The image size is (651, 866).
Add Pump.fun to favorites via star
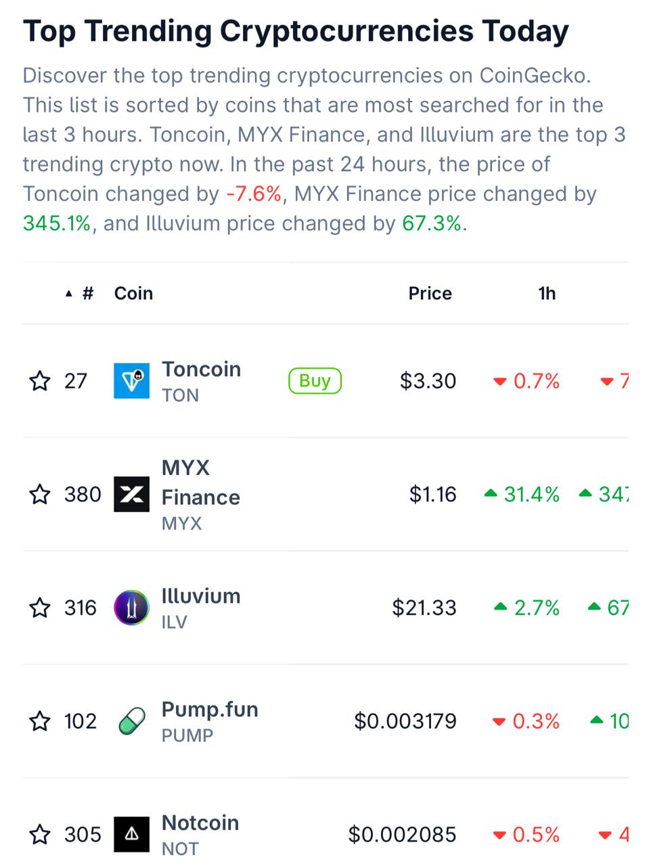click(x=40, y=721)
